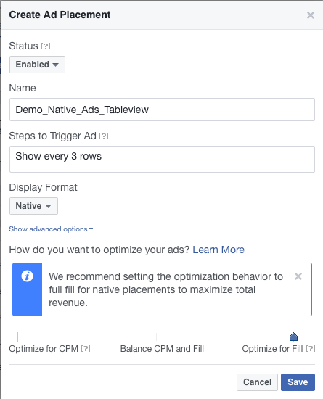This screenshot has height=399, width=323.
Task: Close the Create Ad Placement dialog
Action: click(x=310, y=15)
